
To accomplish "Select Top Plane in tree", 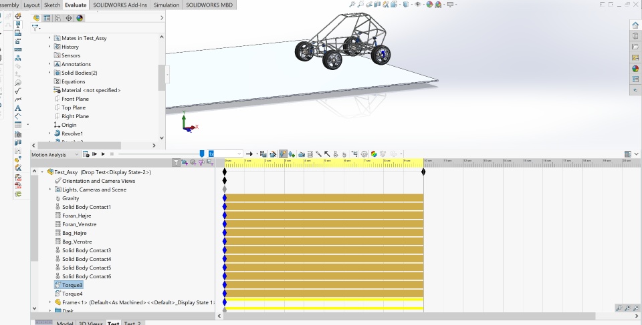I will [x=74, y=107].
